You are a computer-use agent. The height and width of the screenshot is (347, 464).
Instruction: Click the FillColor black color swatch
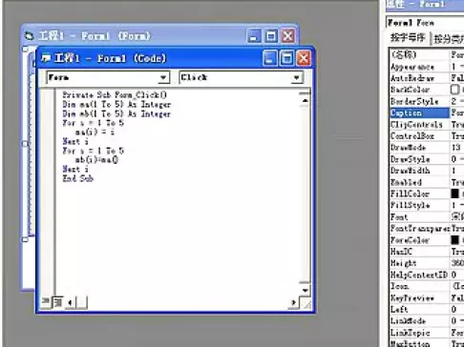tap(455, 194)
